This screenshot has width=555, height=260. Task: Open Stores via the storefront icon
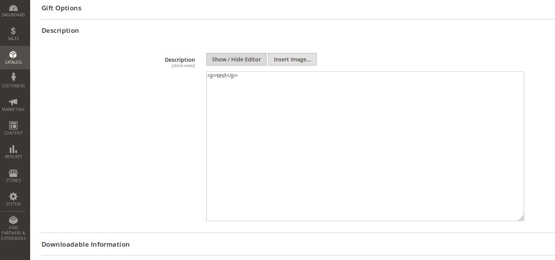click(13, 175)
